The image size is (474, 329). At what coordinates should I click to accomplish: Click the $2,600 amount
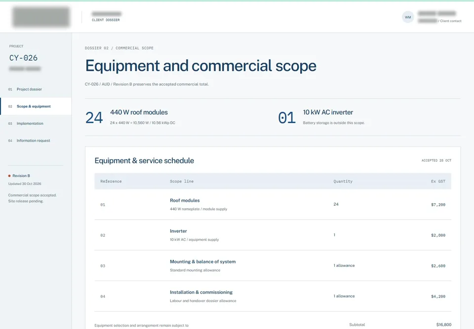[438, 266]
